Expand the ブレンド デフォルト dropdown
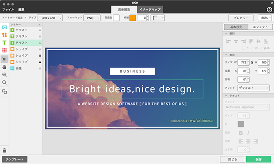The image size is (274, 164). coord(253,88)
